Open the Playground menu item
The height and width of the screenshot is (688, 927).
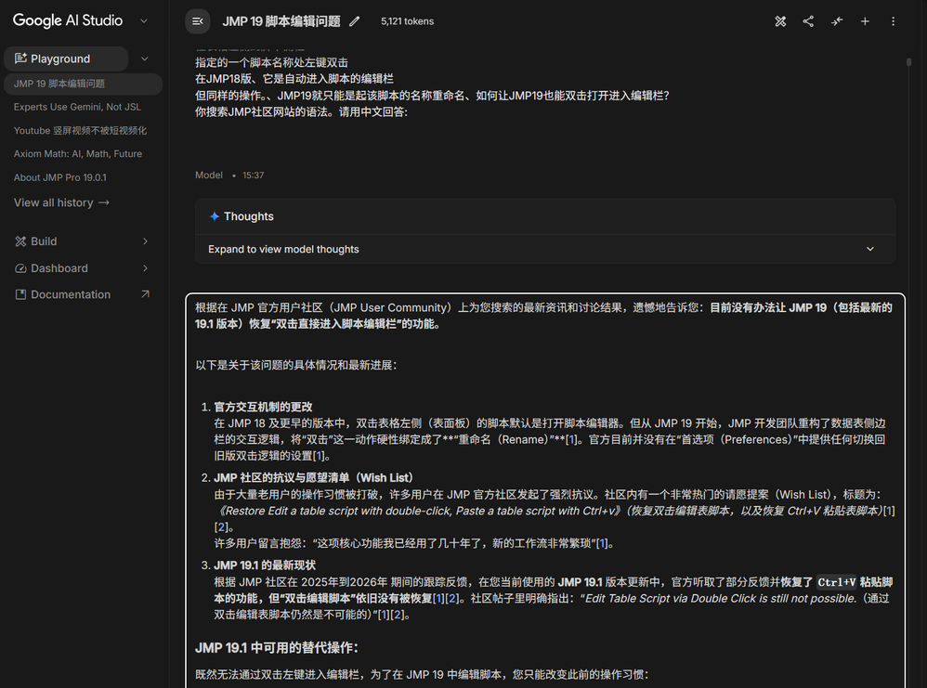coord(66,58)
